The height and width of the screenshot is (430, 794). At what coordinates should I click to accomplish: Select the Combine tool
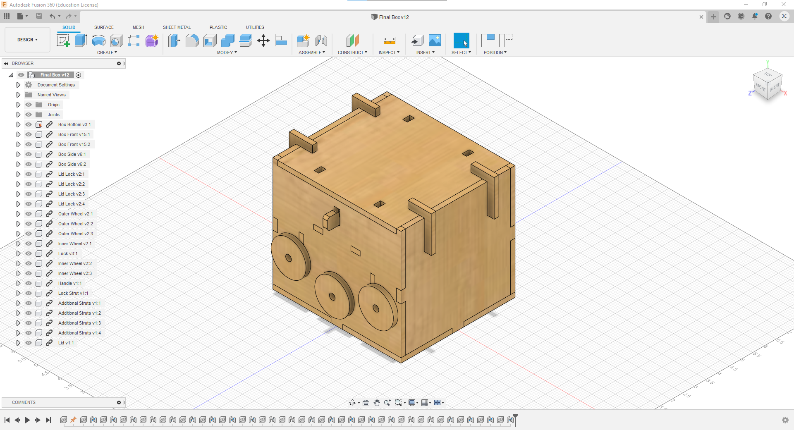tap(227, 41)
